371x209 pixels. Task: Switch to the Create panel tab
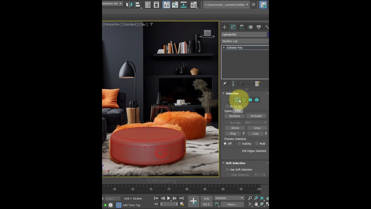point(224,27)
